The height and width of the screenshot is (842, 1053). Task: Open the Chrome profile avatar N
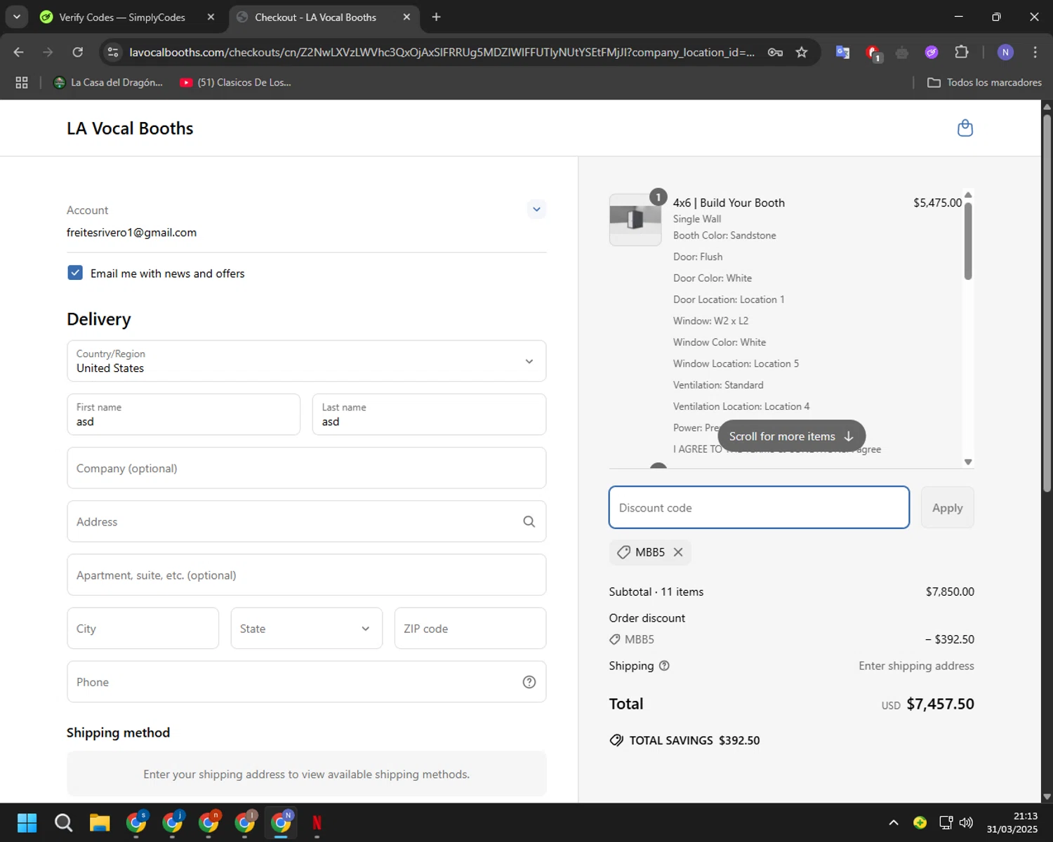coord(1005,52)
